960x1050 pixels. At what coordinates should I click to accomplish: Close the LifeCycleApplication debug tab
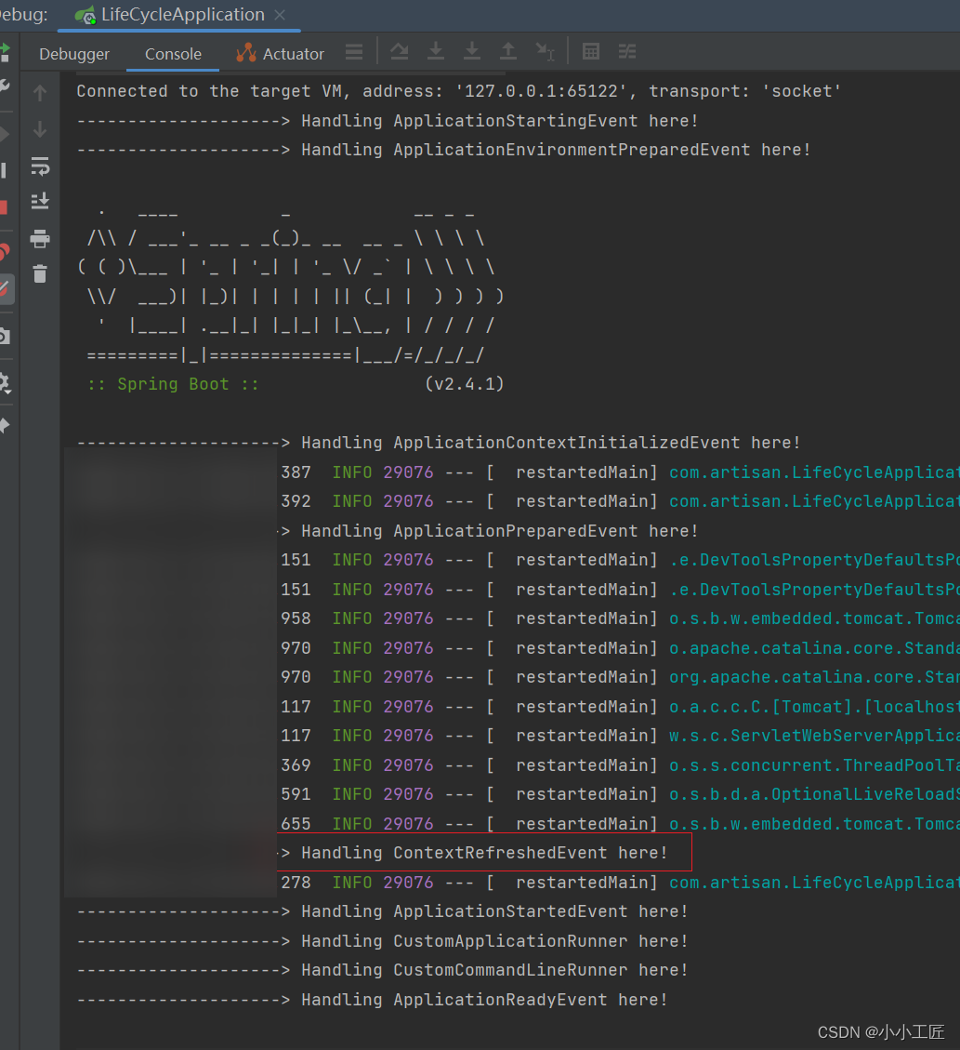(280, 15)
